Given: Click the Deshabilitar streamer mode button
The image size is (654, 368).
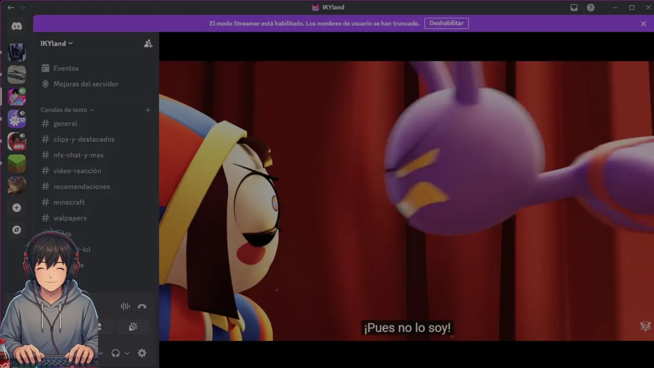Looking at the screenshot, I should pyautogui.click(x=447, y=24).
